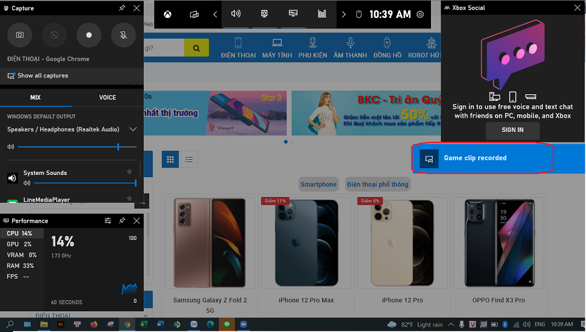Expand Speakers / Headphones output dropdown

[132, 129]
